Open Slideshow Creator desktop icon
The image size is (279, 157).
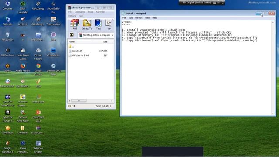tap(38, 147)
